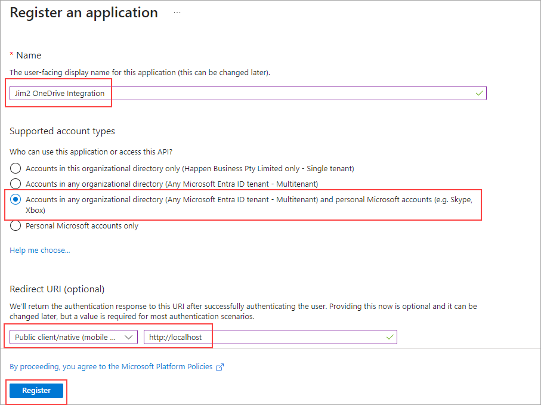Click the Supported account types heading

(63, 131)
